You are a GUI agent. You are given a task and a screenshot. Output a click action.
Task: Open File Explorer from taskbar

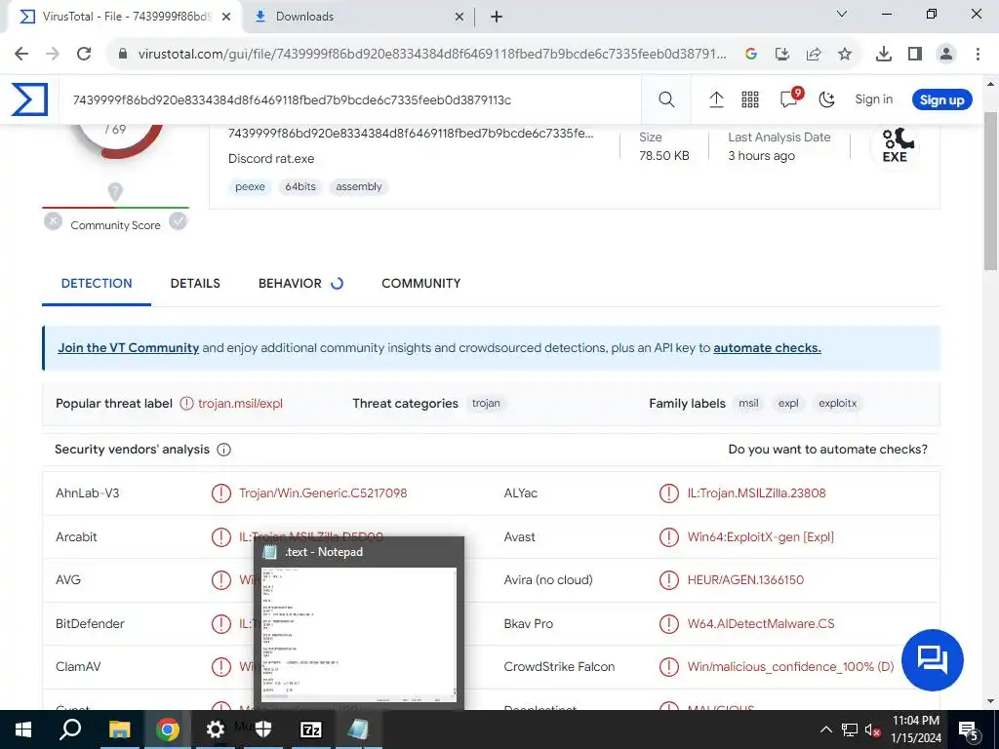coord(120,729)
